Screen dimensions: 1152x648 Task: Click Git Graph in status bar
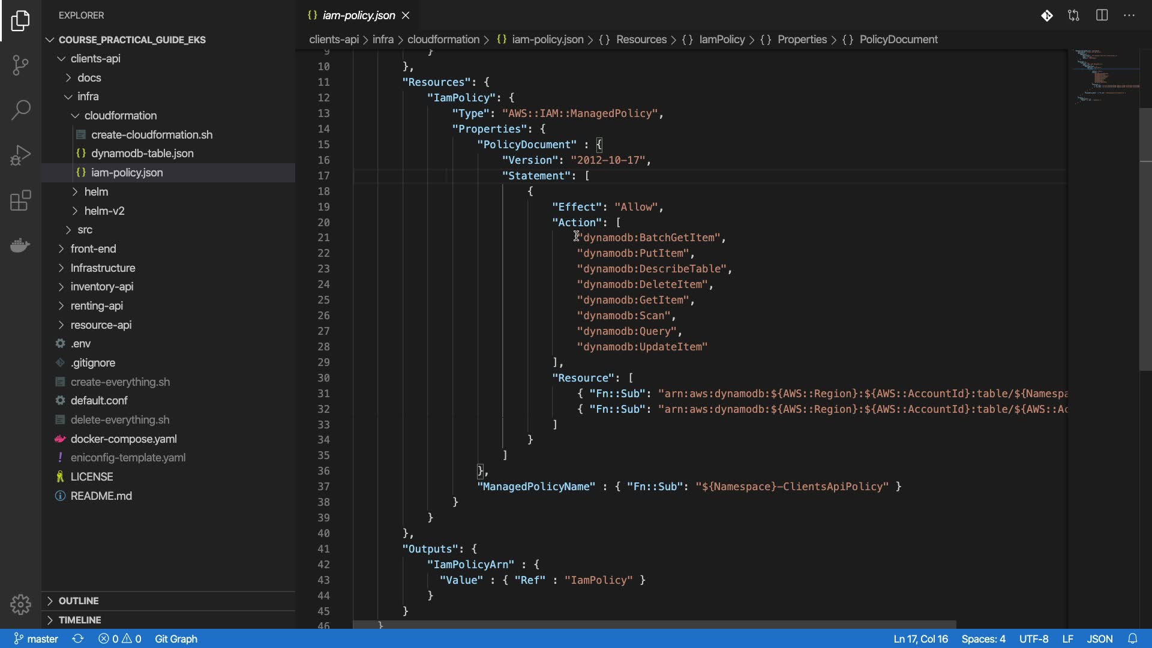[176, 639]
